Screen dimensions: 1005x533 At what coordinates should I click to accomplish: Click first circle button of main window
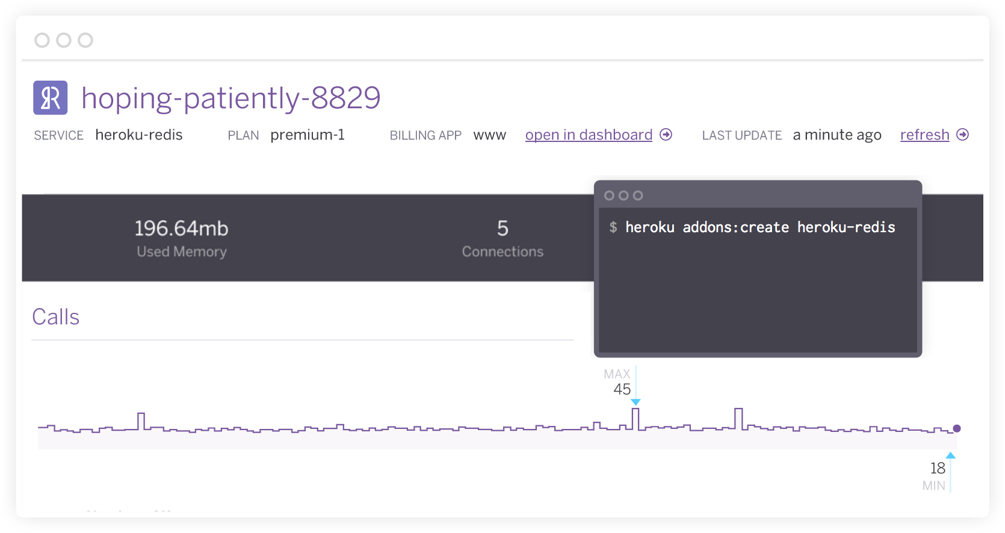click(x=42, y=40)
